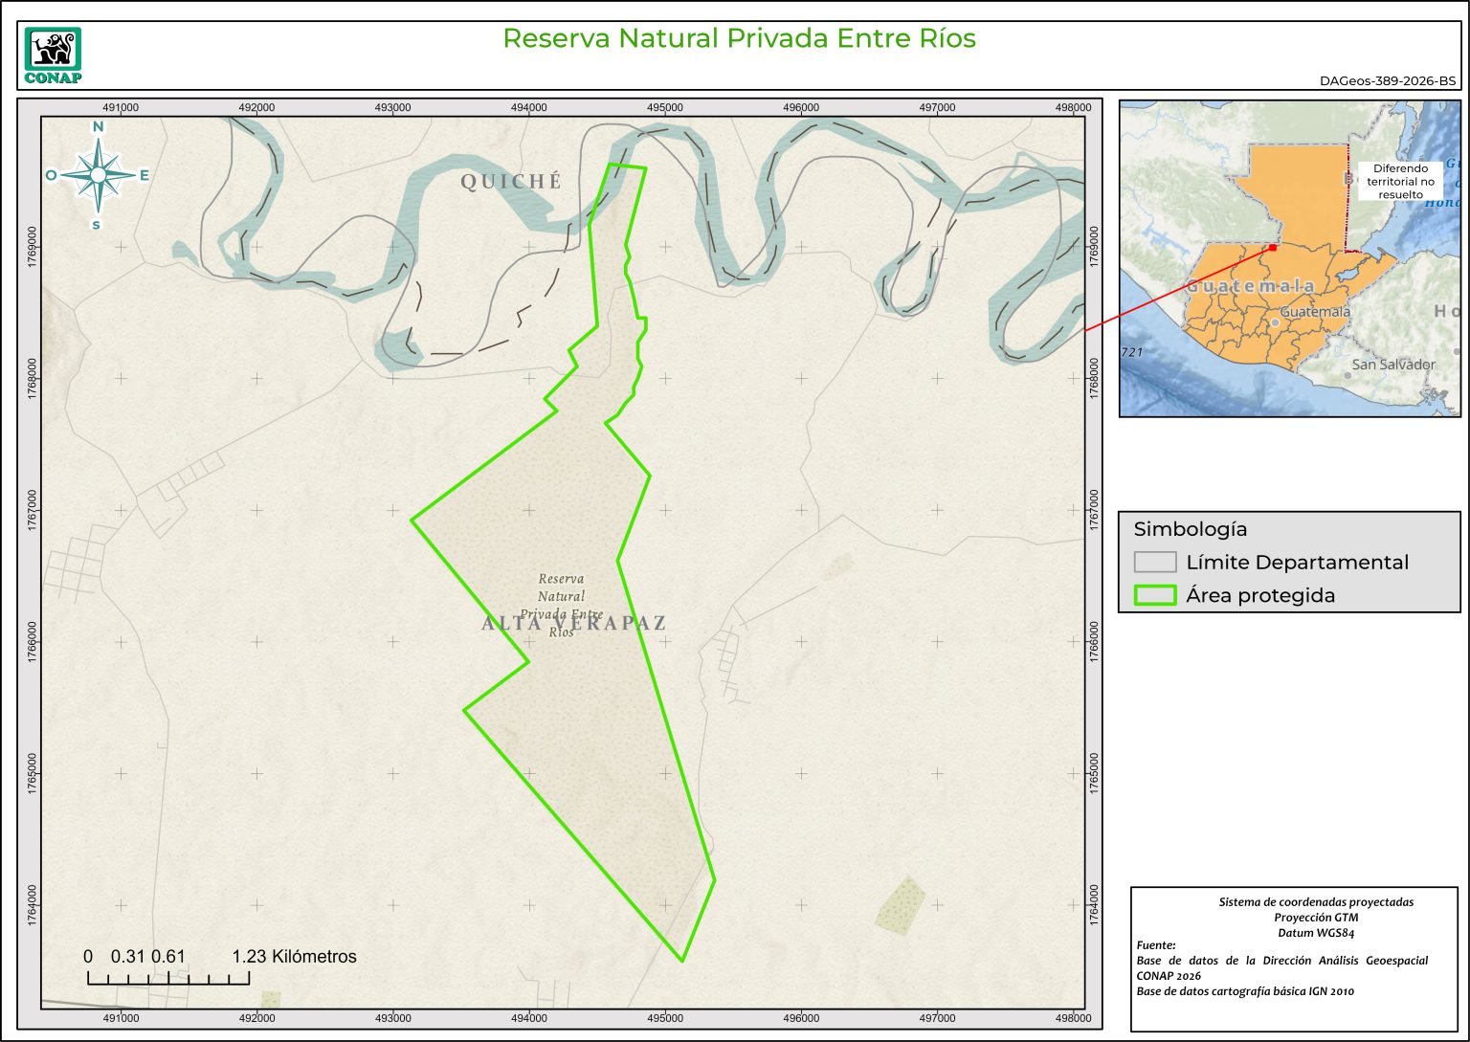Image resolution: width=1470 pixels, height=1042 pixels.
Task: Click the scale bar in kilometers
Action: pyautogui.click(x=168, y=977)
